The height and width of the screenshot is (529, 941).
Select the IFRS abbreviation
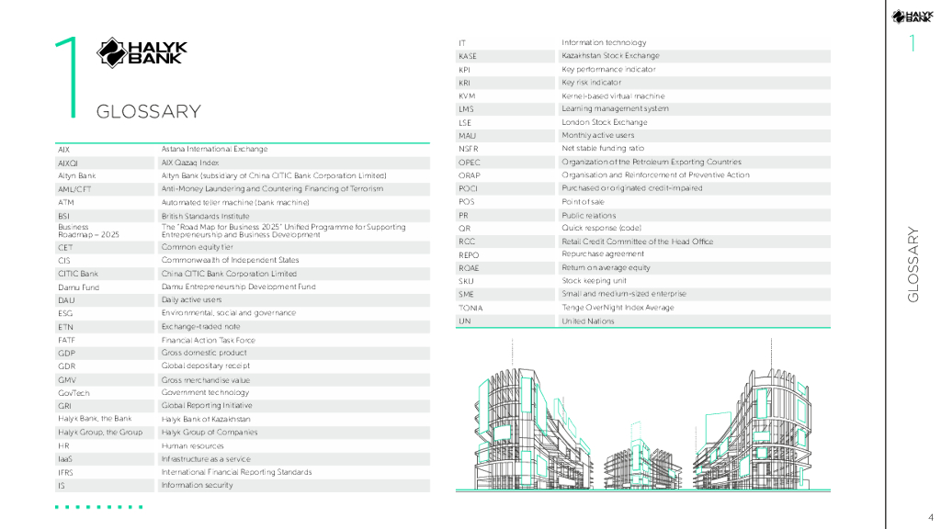[x=65, y=473]
